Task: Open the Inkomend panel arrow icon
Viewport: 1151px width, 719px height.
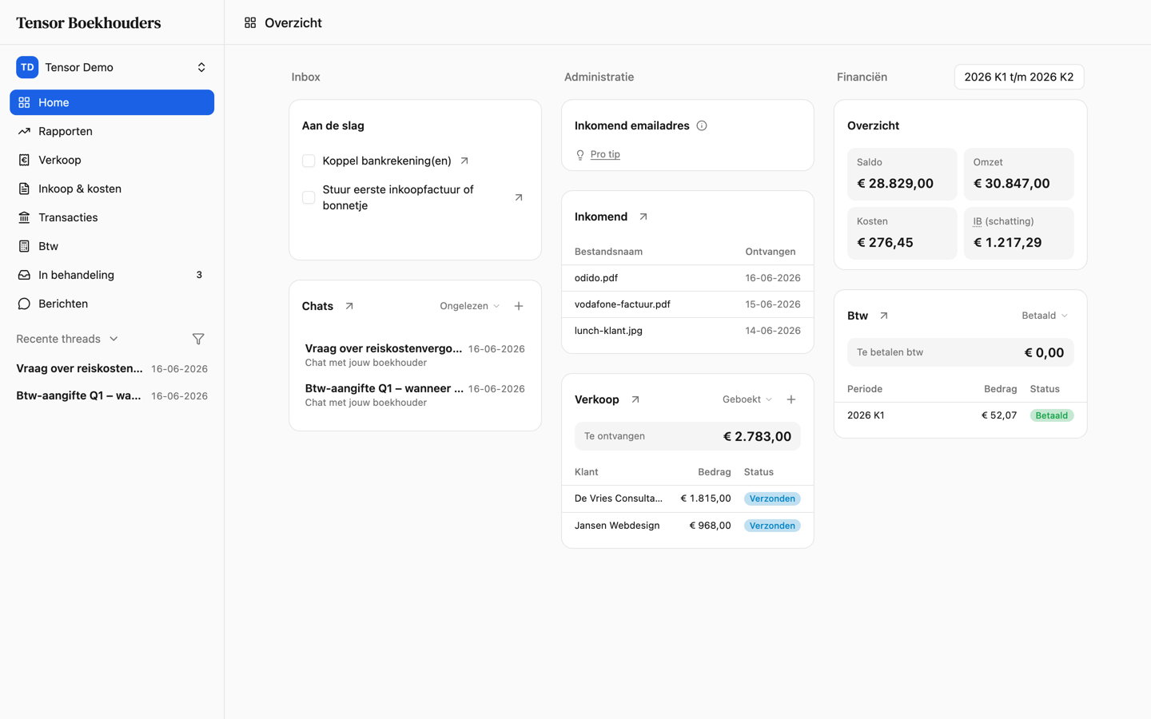Action: [x=643, y=216]
